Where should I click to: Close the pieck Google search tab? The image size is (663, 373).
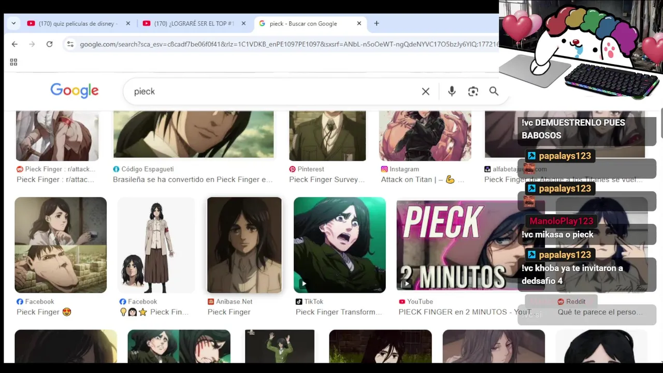coord(359,23)
